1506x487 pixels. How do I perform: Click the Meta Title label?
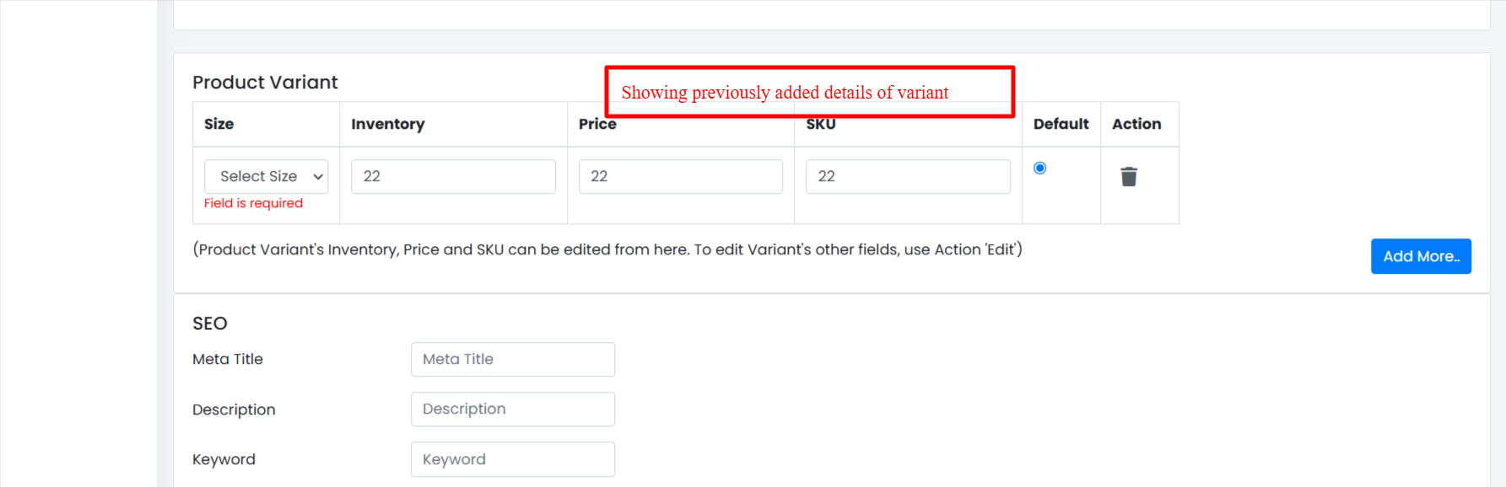point(228,359)
